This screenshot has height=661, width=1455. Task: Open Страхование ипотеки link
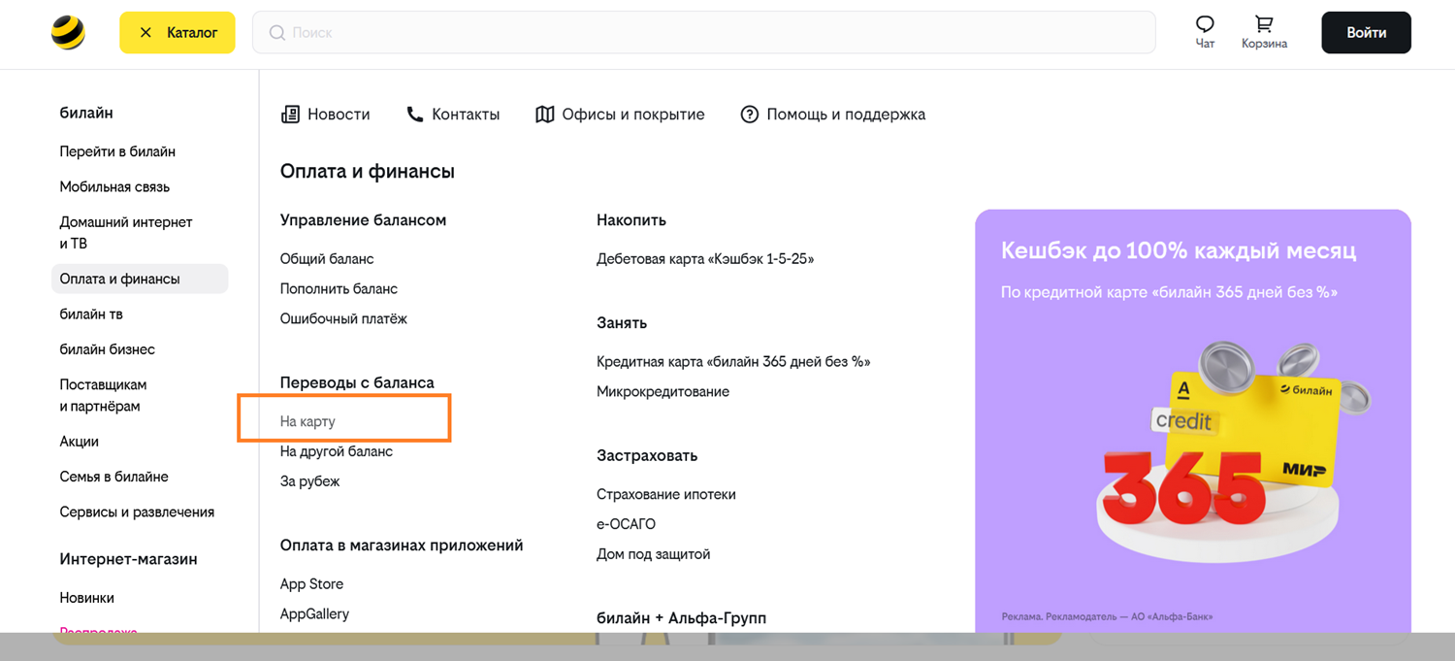coord(666,495)
